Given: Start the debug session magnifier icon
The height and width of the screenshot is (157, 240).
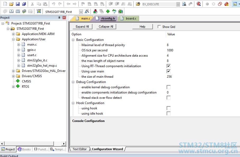Looking at the screenshot, I should click(x=199, y=4).
